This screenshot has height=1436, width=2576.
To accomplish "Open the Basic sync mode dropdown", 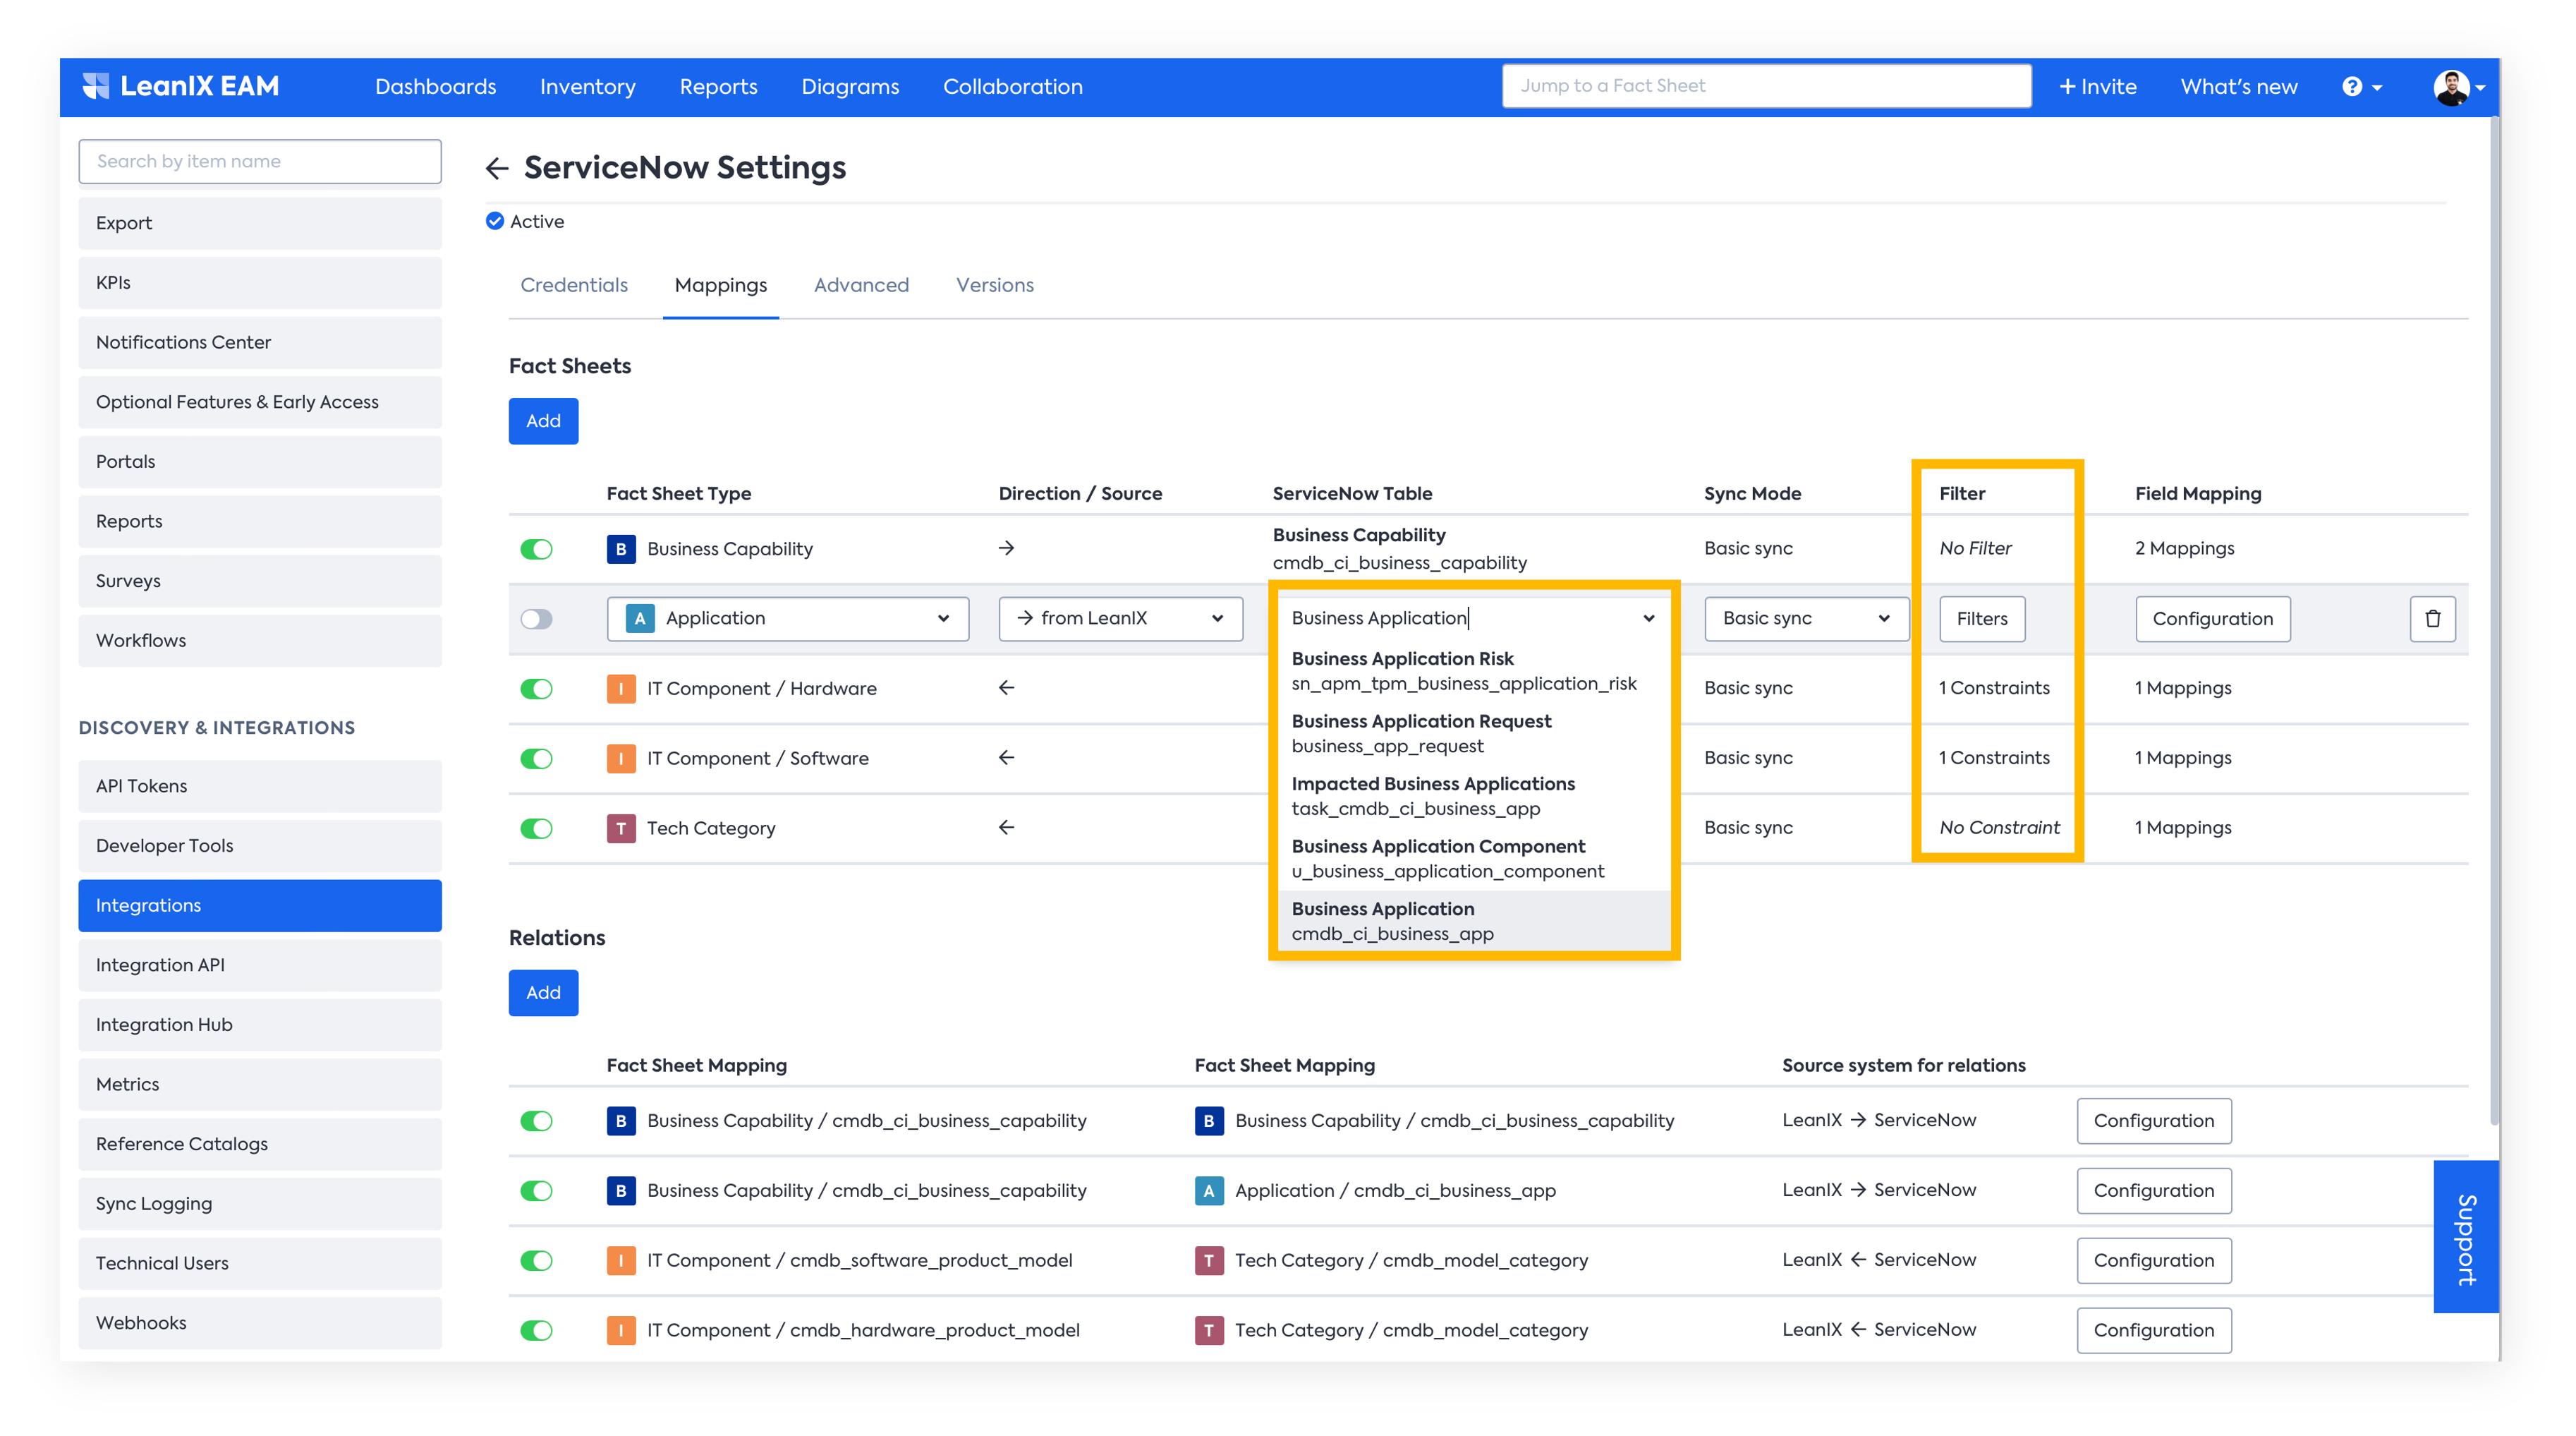I will tap(1806, 618).
